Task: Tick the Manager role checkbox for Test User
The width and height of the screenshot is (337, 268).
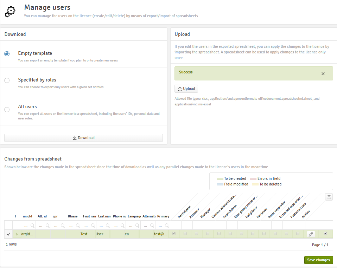Action: click(208, 234)
